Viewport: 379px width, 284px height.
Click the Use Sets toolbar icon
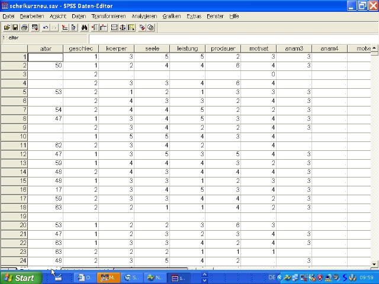pos(150,27)
